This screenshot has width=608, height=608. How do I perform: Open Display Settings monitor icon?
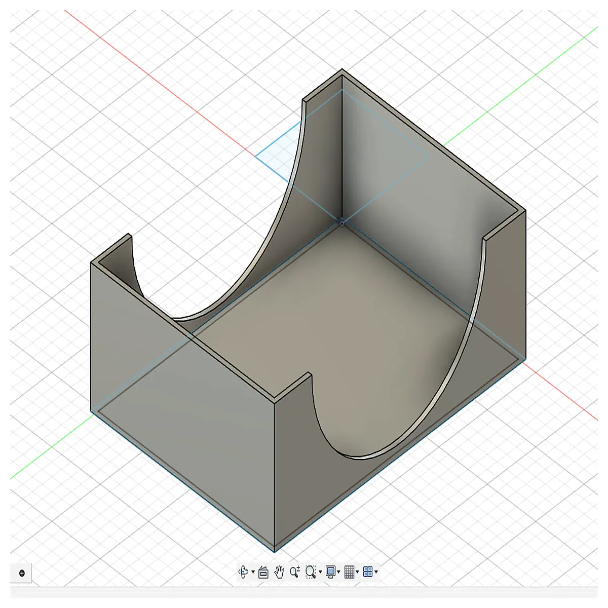coord(331,572)
